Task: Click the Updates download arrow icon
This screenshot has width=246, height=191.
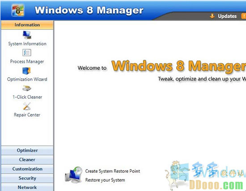Action: coord(212,16)
